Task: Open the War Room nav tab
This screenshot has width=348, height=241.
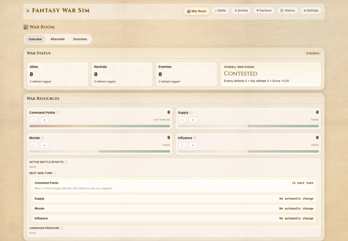Action: coord(197,11)
